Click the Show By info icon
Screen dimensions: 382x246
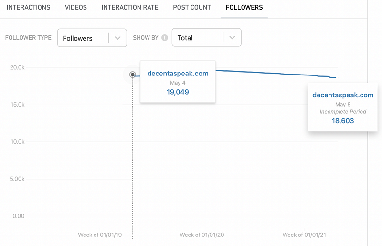pos(165,38)
